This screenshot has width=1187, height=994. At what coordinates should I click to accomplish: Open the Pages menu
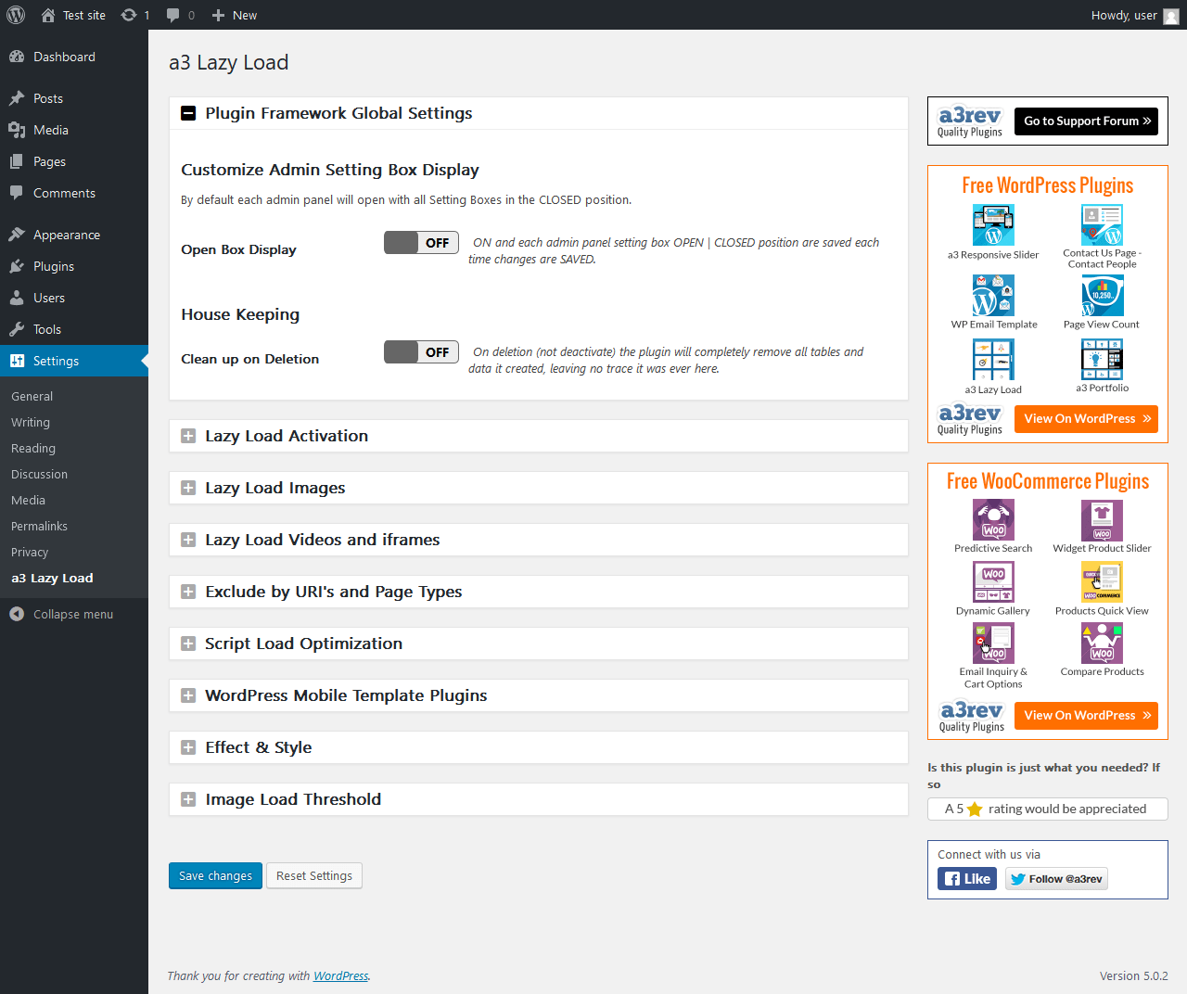pyautogui.click(x=74, y=161)
